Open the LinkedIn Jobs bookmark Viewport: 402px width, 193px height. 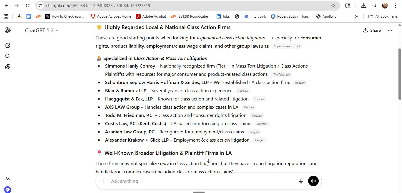point(223,16)
